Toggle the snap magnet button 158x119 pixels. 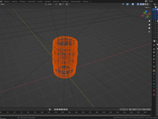pos(60,4)
